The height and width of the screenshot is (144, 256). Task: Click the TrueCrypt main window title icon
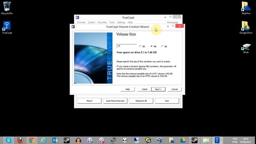coord(77,18)
